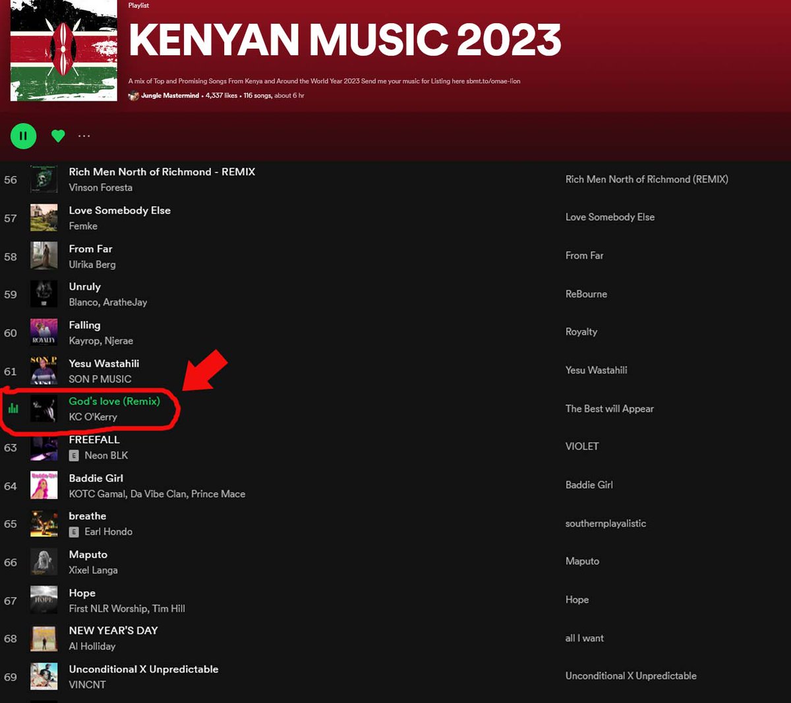Viewport: 791px width, 703px height.
Task: Open artist Njerae
Action: click(x=119, y=341)
